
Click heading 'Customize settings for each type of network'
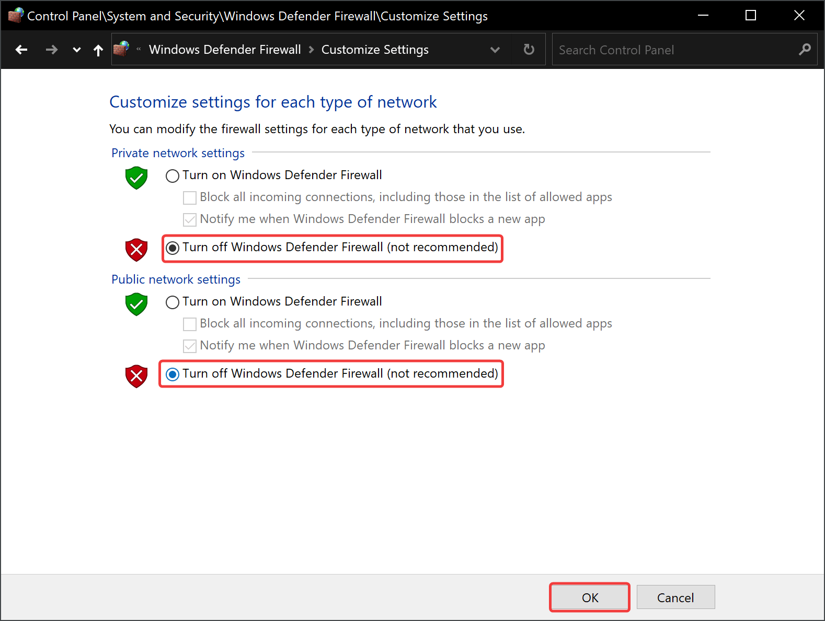(273, 102)
